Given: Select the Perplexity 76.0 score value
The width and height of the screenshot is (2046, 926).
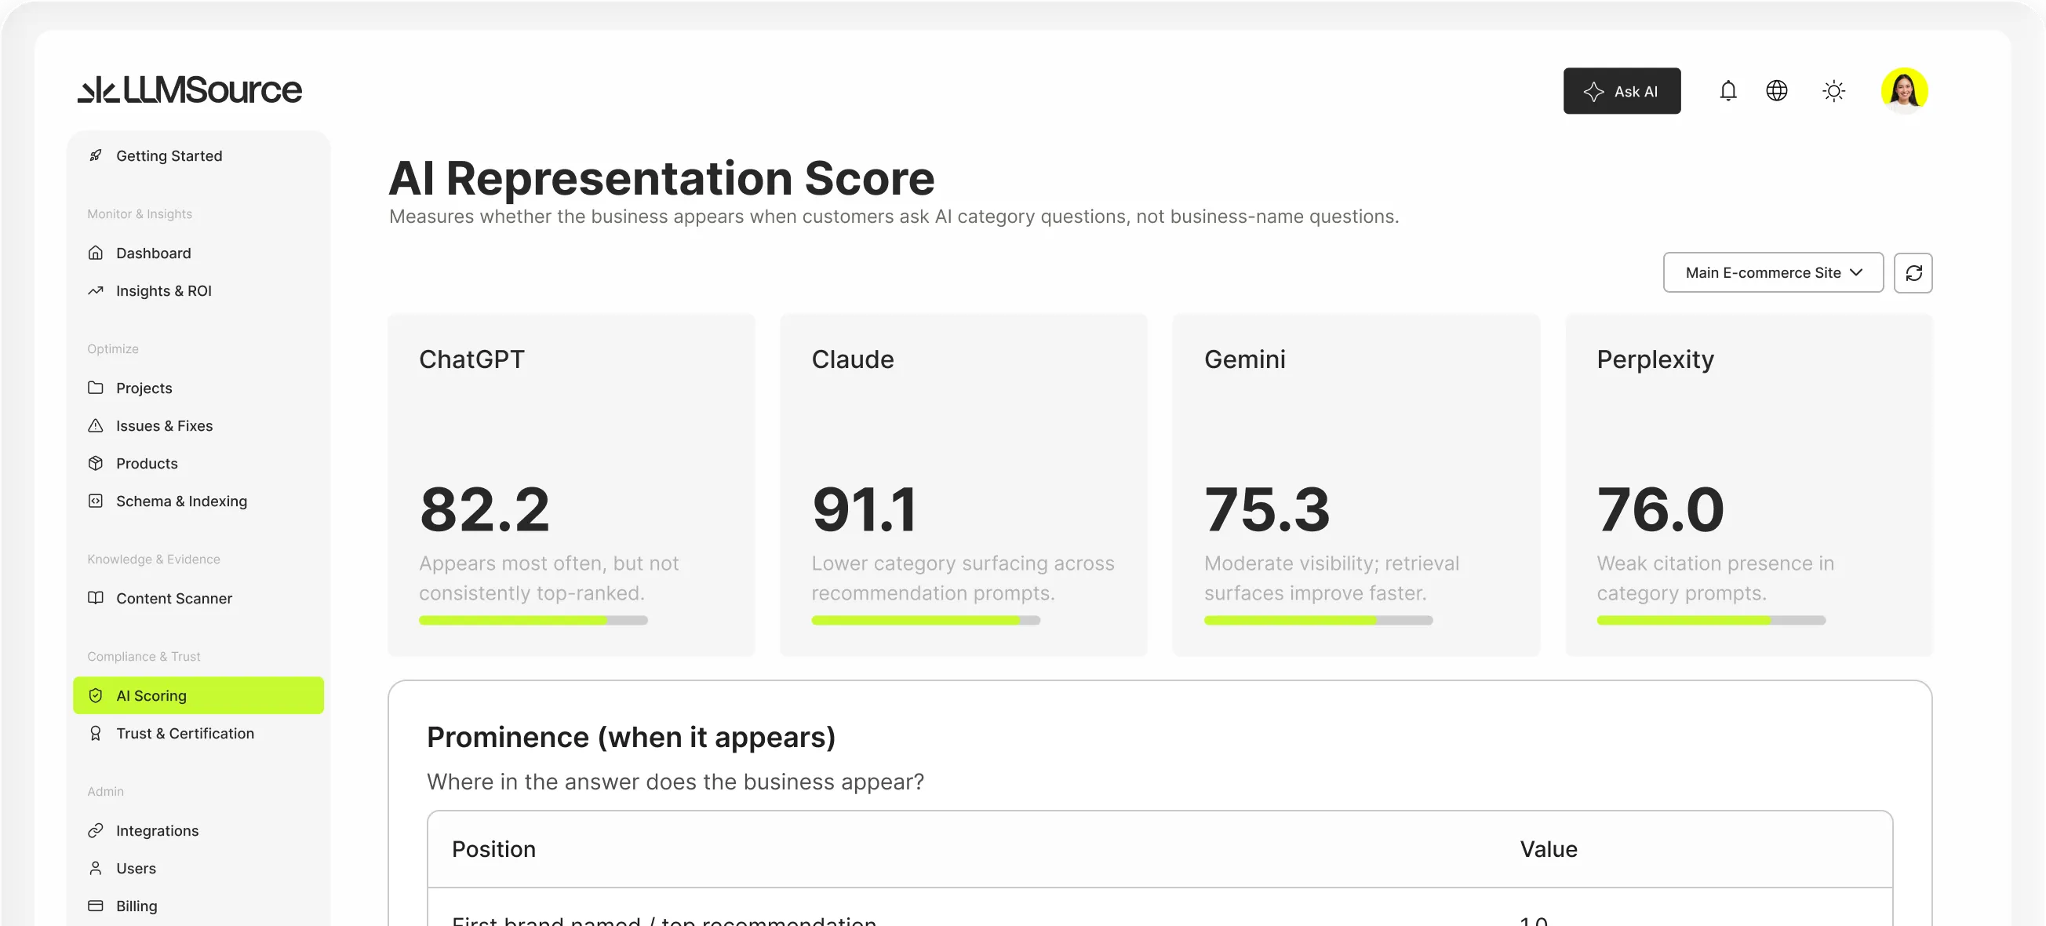Looking at the screenshot, I should 1660,510.
